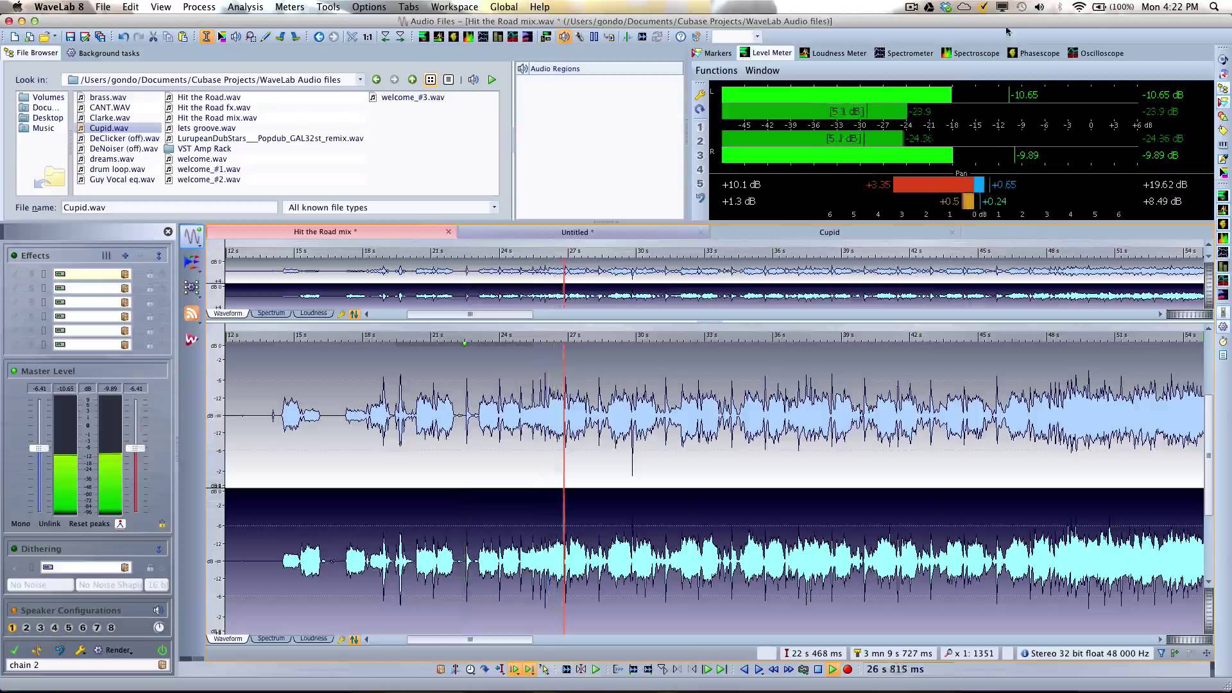Open the Analysis menu

[245, 7]
